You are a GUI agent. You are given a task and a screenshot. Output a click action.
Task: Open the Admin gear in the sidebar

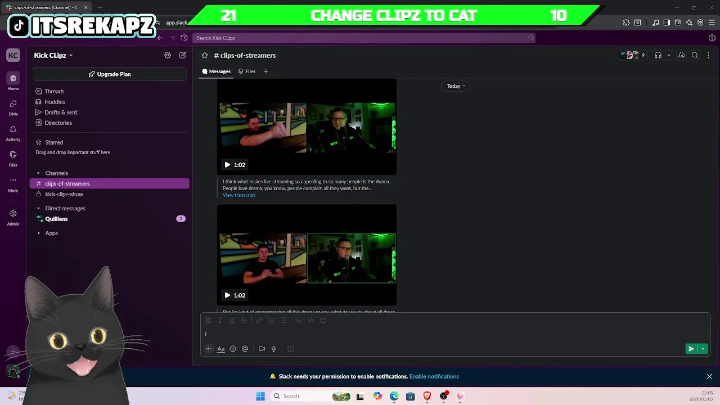[13, 217]
